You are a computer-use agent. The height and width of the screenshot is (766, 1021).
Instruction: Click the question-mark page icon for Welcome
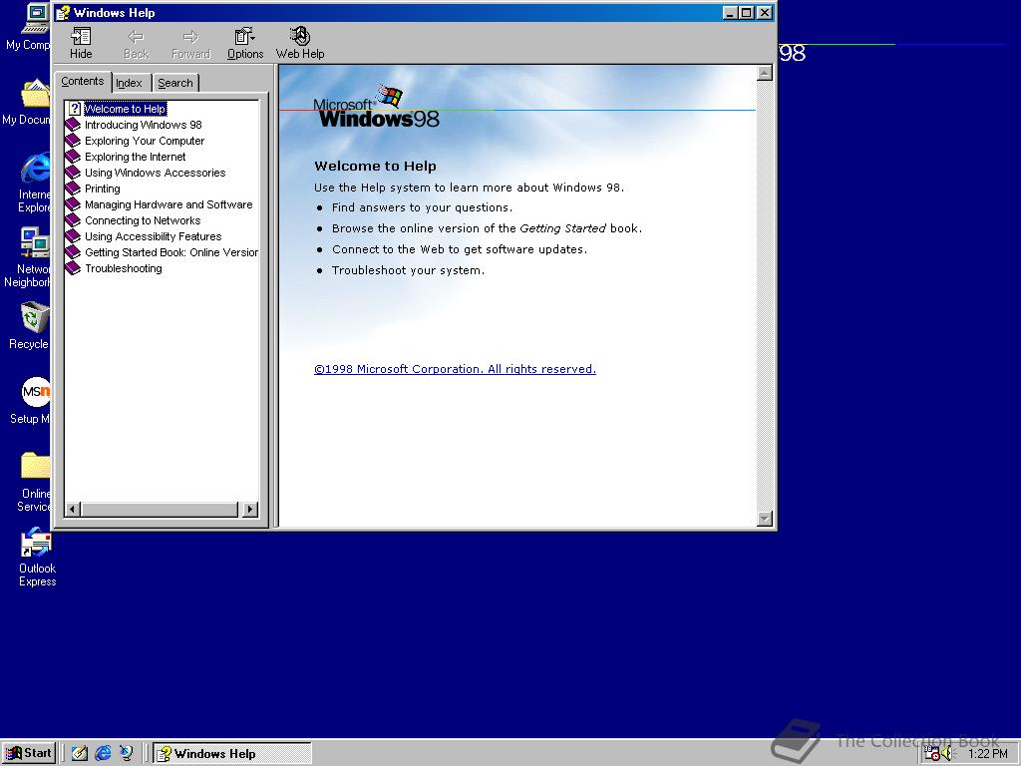coord(75,109)
